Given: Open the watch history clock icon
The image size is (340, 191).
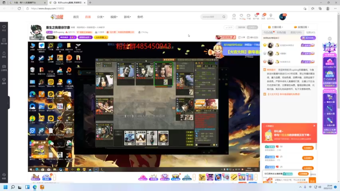Looking at the screenshot, I should click(234, 16).
